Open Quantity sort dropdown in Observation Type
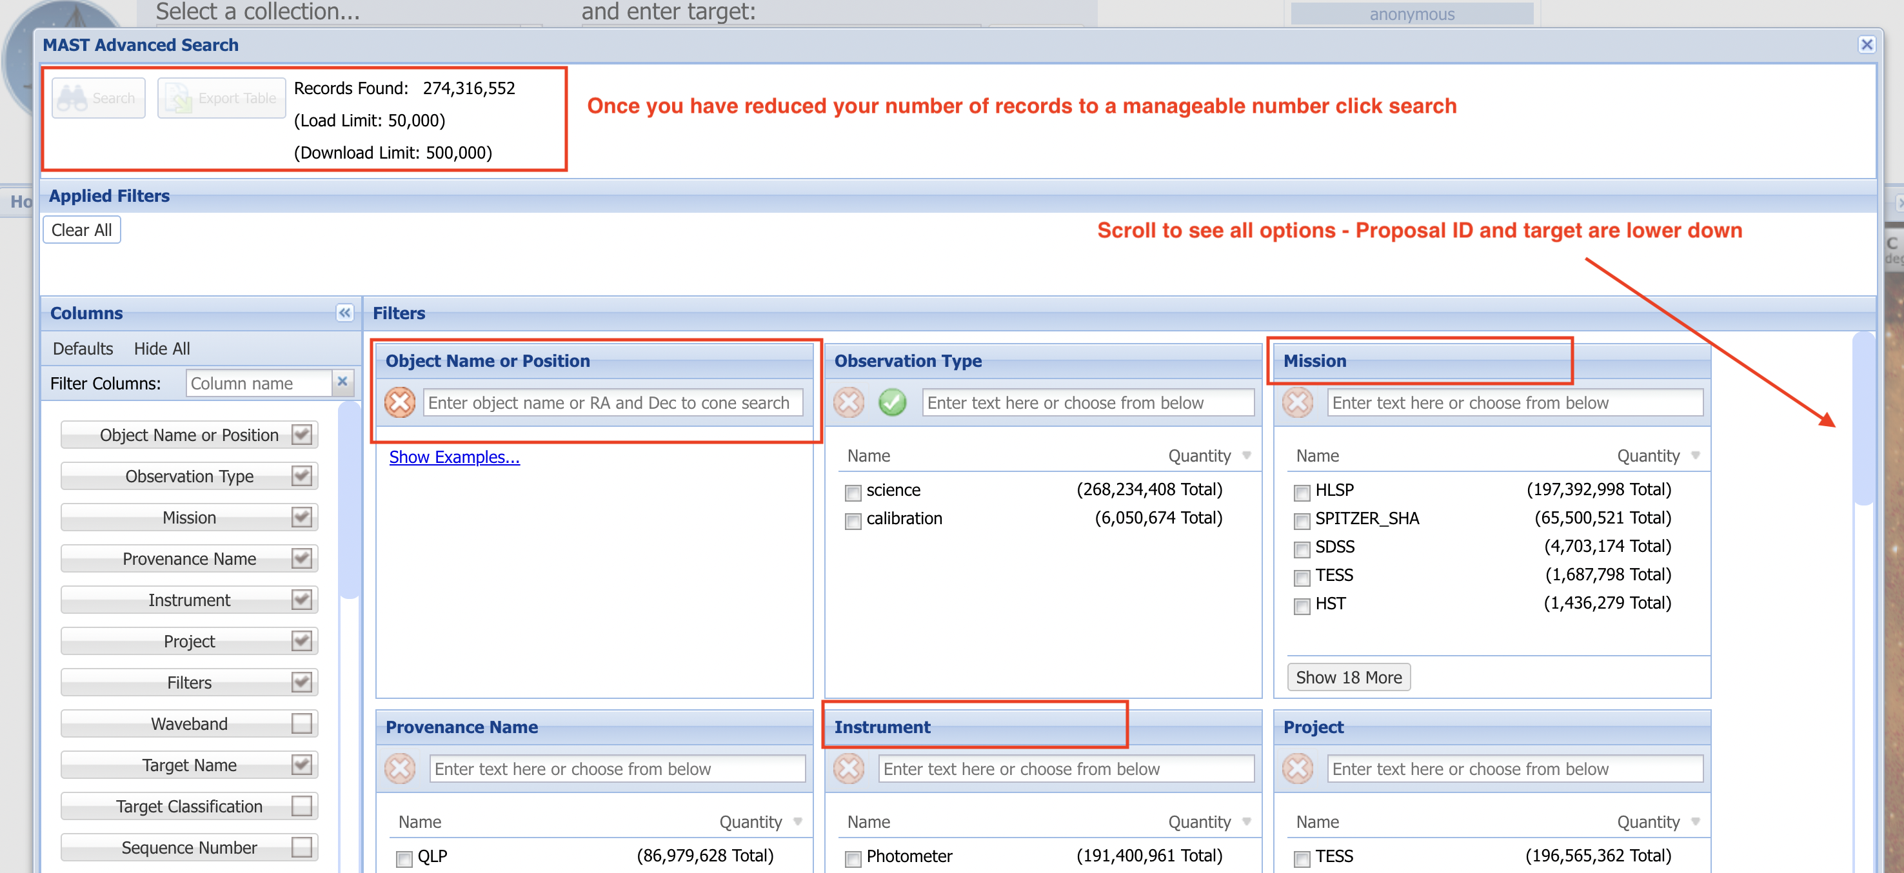This screenshot has height=873, width=1904. point(1246,456)
